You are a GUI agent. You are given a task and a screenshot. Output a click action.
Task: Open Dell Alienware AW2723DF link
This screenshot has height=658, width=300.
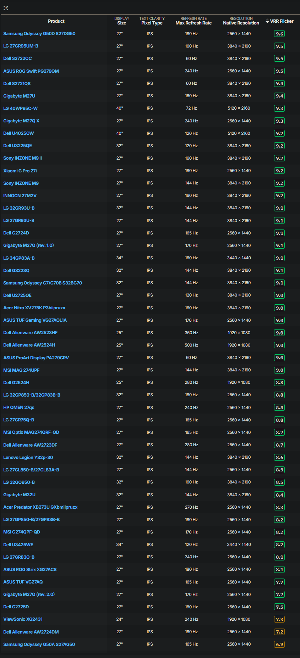(x=30, y=445)
